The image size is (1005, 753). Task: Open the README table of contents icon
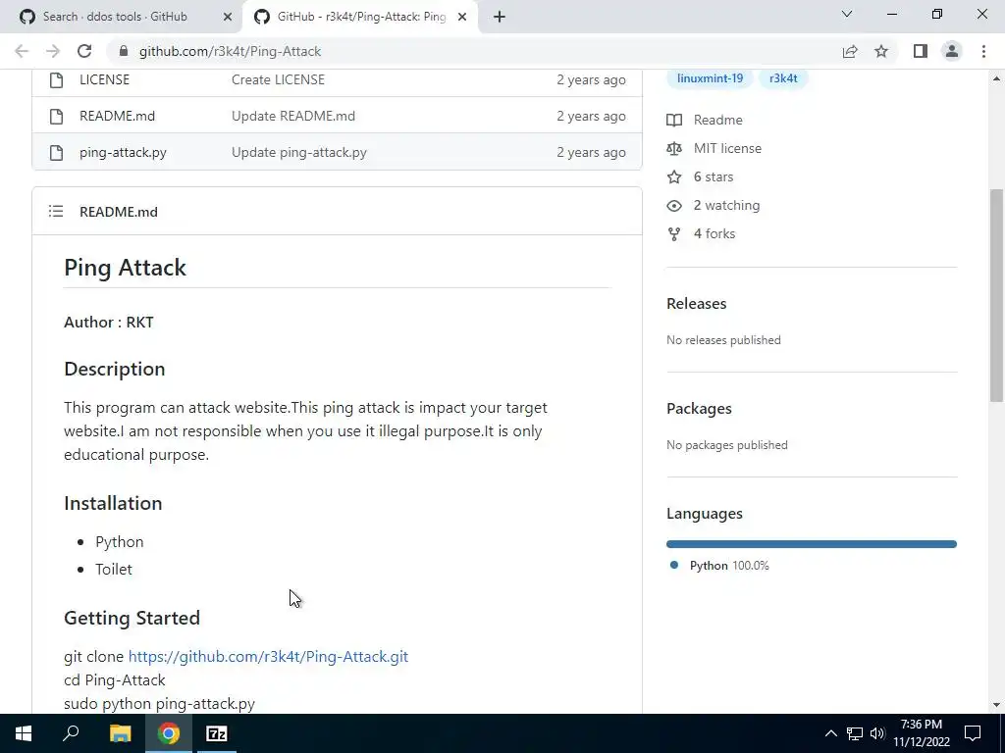56,212
